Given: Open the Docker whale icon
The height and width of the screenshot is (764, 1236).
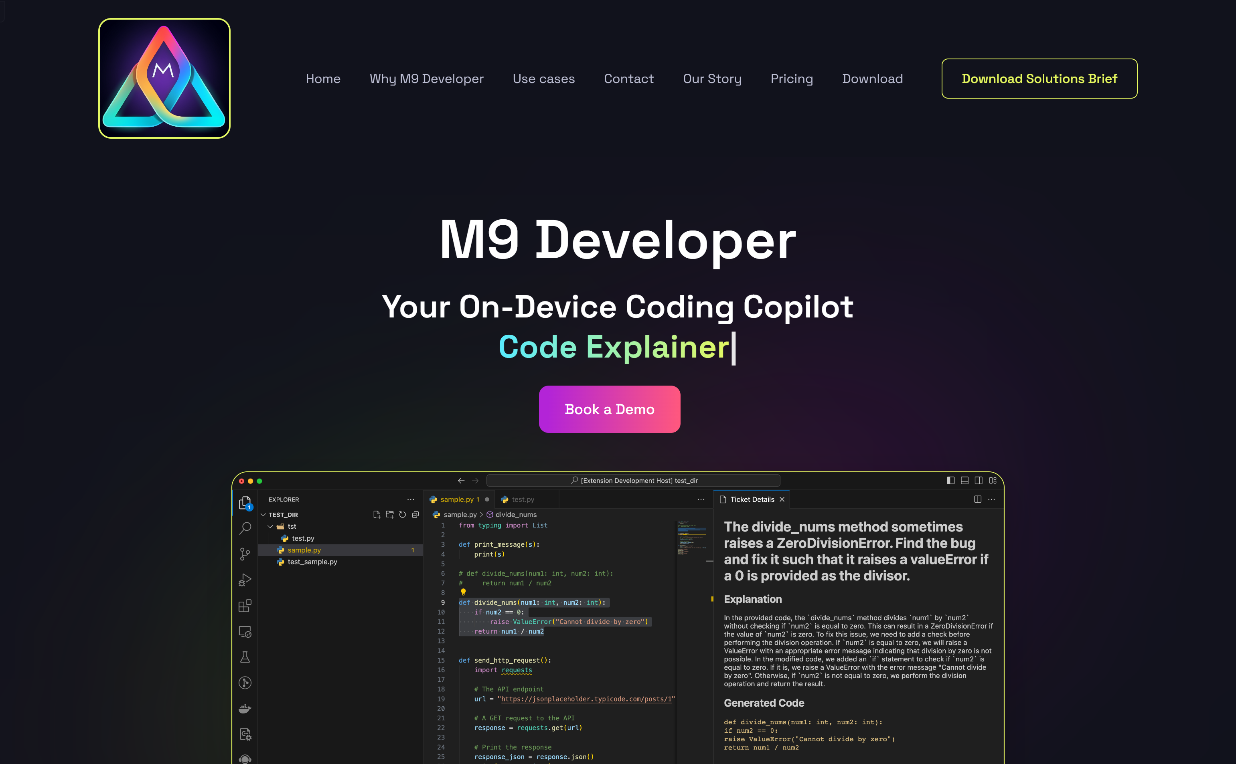Looking at the screenshot, I should (x=245, y=708).
